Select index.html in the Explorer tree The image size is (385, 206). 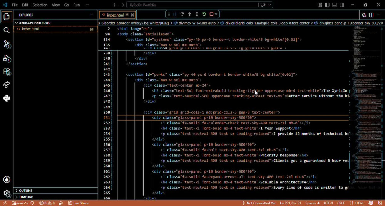click(x=55, y=29)
